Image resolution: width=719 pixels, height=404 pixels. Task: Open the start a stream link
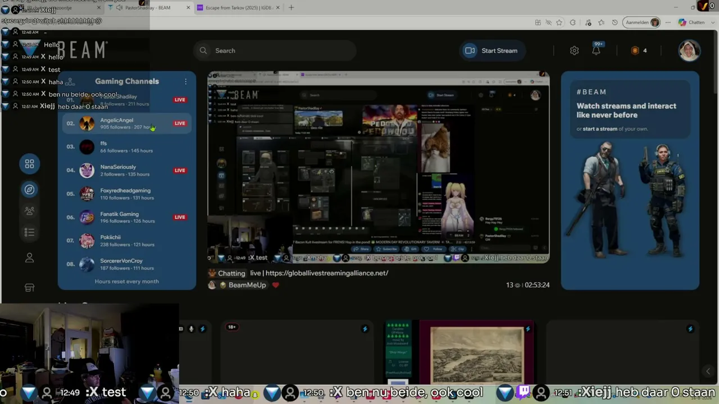point(600,129)
